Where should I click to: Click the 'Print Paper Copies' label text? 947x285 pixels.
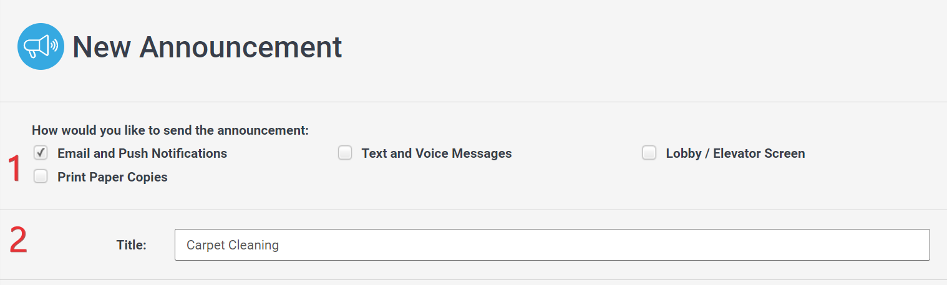(112, 177)
